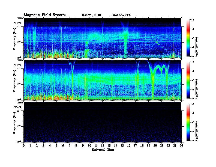This screenshot has width=216, height=167.
Task: Click hour tick label "0" on time axis
Action: (24, 145)
